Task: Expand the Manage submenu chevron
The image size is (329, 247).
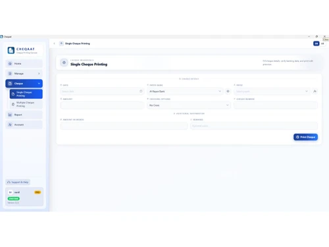Action: [x=39, y=74]
